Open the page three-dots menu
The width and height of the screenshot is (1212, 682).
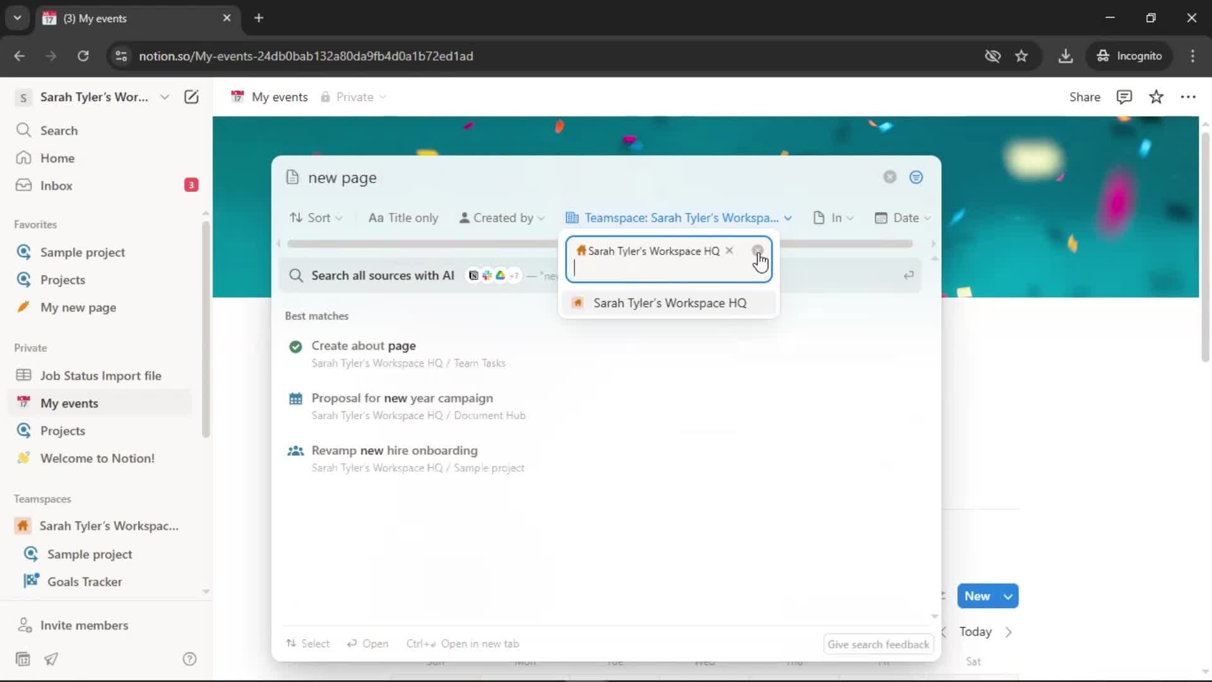(x=1188, y=97)
